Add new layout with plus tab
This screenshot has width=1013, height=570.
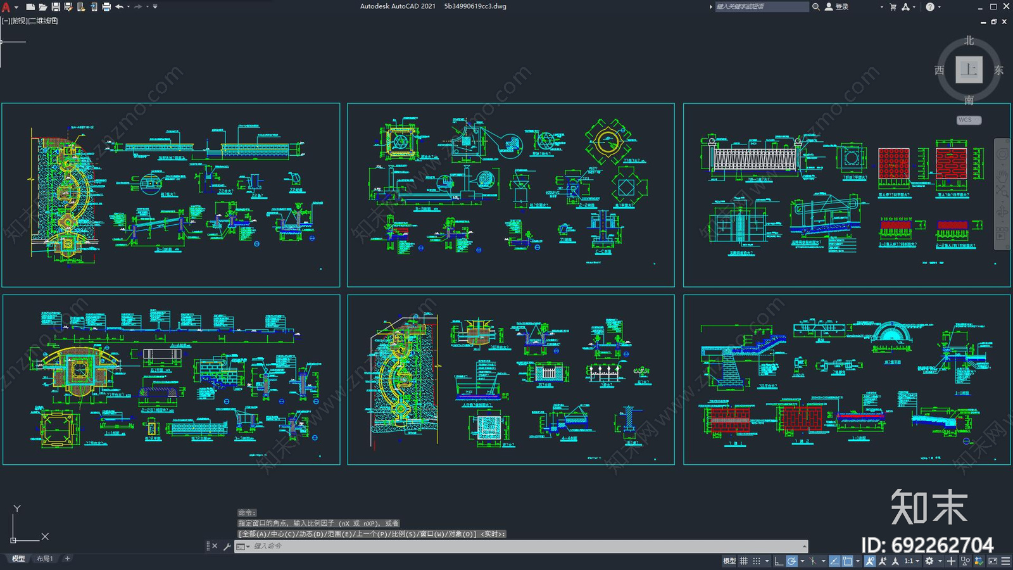tap(67, 559)
